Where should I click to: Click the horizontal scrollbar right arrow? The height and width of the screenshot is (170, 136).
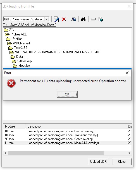click(x=129, y=153)
